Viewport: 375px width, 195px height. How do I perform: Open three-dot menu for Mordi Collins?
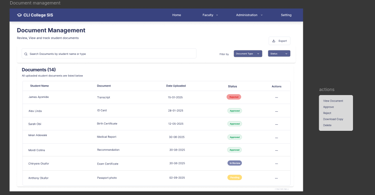click(276, 150)
